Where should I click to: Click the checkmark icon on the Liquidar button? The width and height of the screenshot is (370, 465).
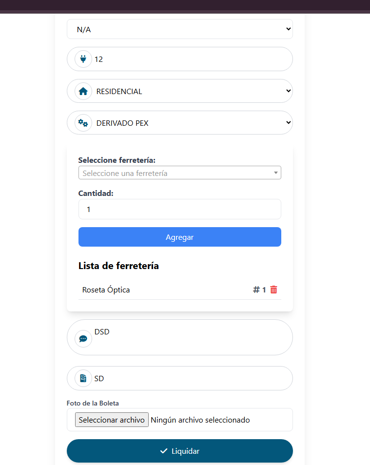click(164, 451)
